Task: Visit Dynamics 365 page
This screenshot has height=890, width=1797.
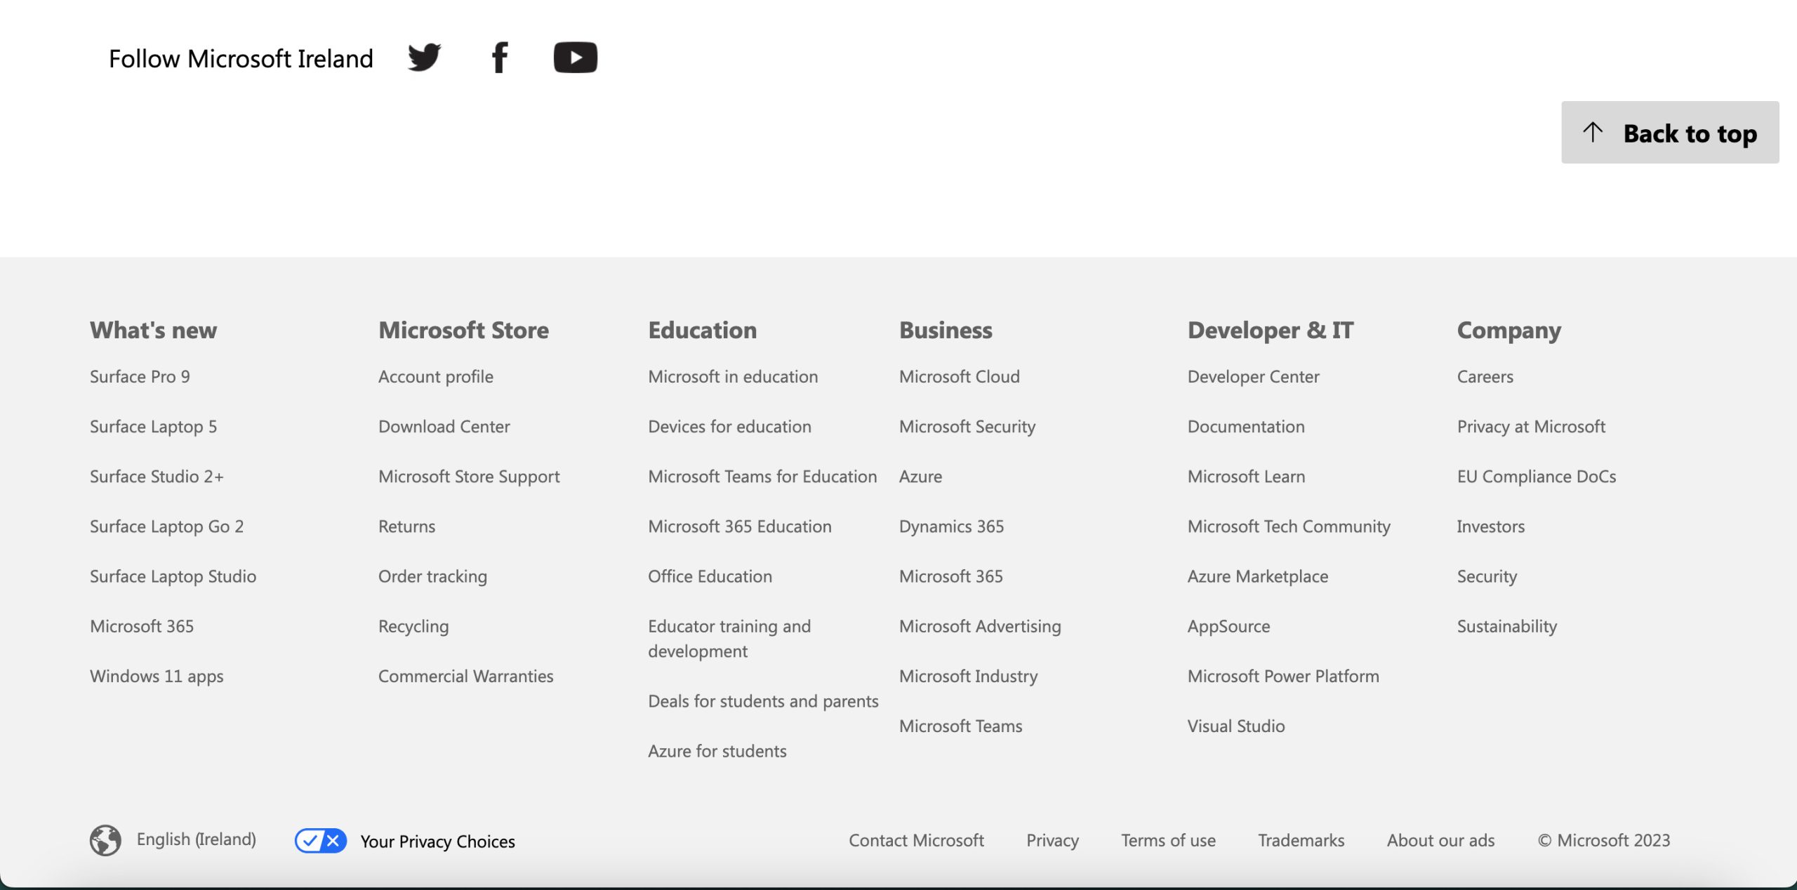Action: (951, 526)
